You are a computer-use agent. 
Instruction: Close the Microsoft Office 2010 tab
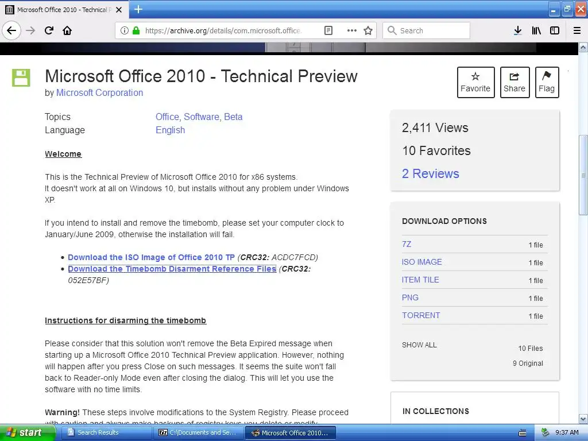pos(119,10)
